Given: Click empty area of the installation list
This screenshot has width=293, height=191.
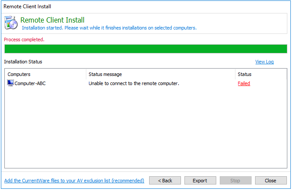Looking at the screenshot, I should [146, 130].
